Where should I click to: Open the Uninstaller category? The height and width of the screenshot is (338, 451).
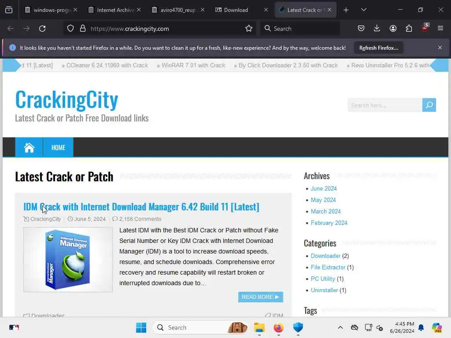point(324,290)
